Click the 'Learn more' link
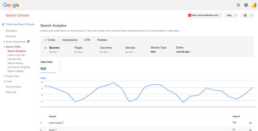The width and height of the screenshot is (258, 131). click(174, 31)
